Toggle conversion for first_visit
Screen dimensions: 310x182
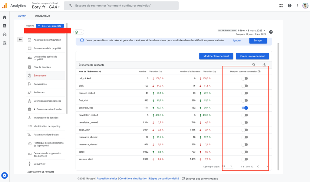[245, 101]
